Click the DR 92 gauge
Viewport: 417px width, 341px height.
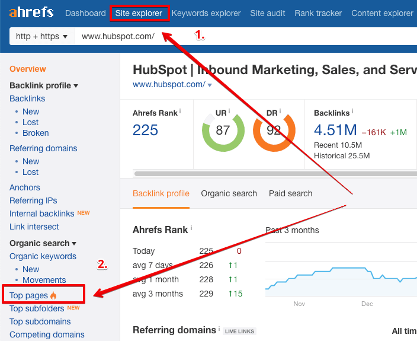click(274, 132)
